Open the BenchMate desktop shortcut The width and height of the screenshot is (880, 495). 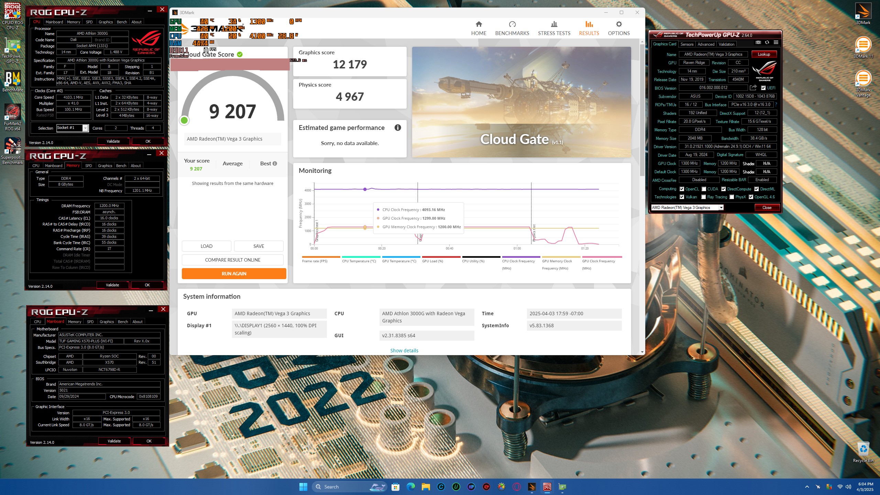13,81
